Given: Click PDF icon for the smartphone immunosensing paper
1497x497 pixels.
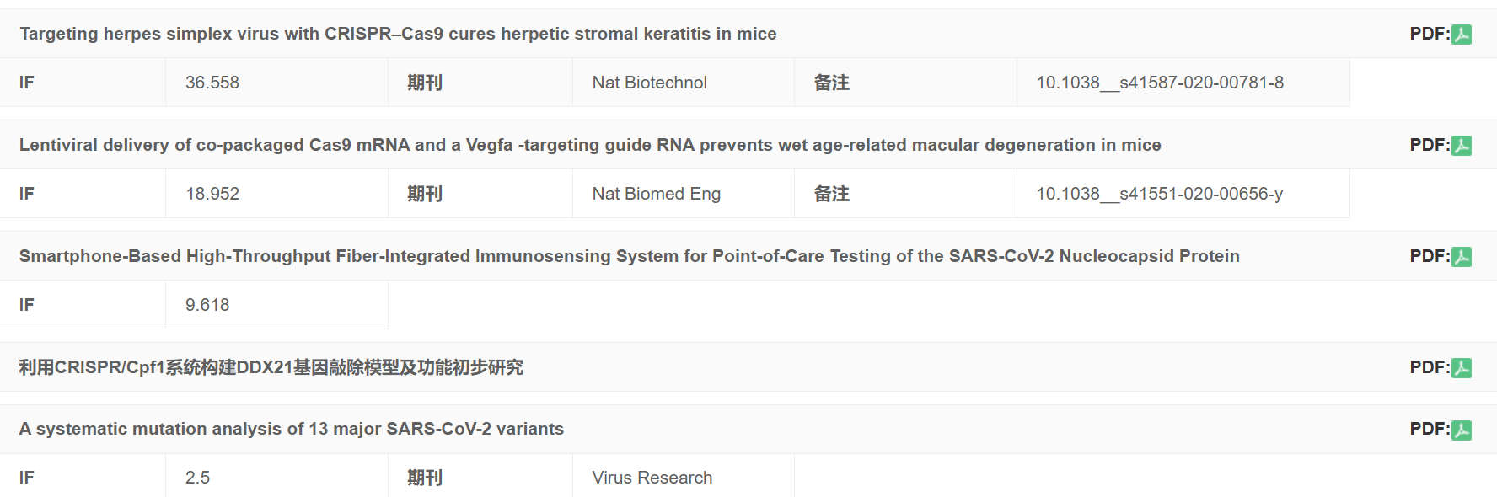Looking at the screenshot, I should click(1462, 256).
